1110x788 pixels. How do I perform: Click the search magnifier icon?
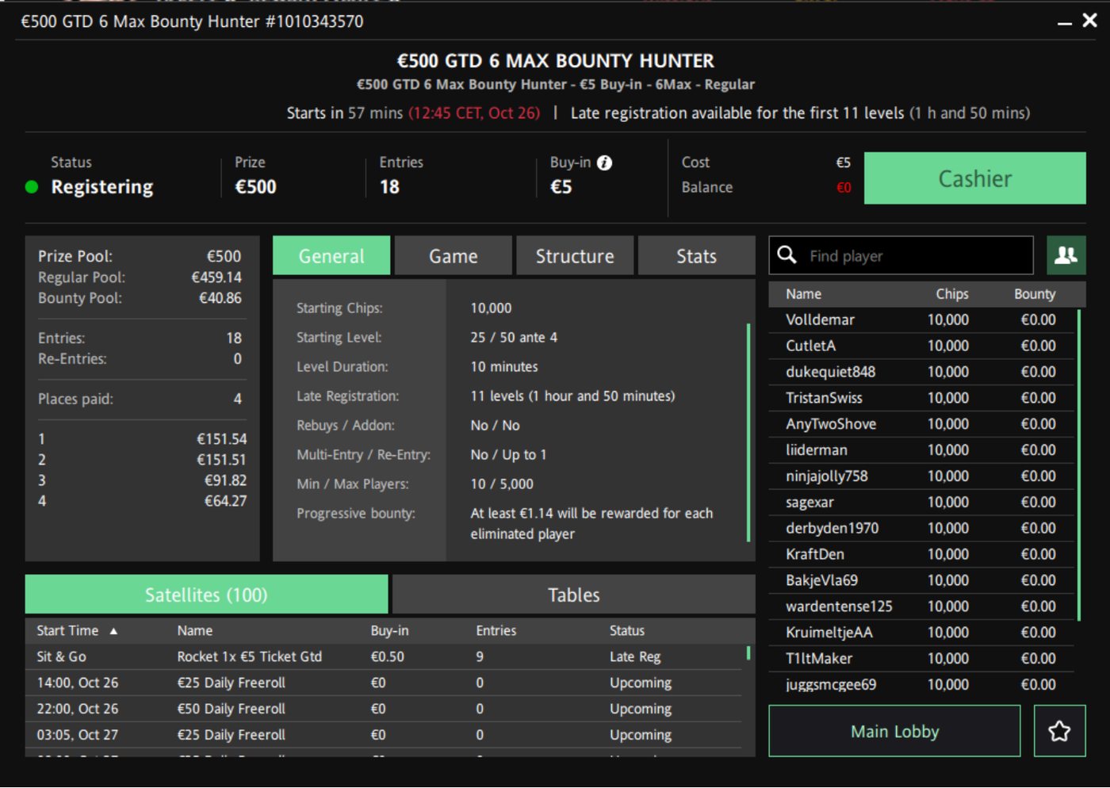787,254
